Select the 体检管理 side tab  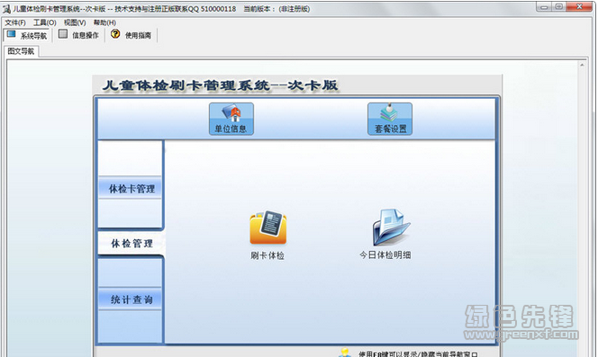(x=131, y=243)
